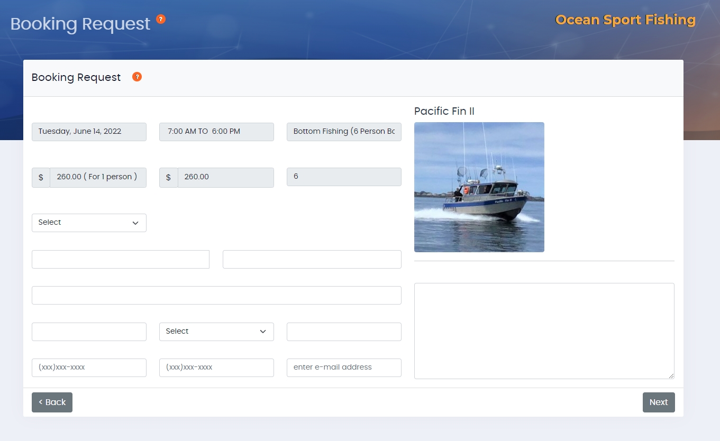
Task: Open the help icon beside page title
Action: coord(160,19)
